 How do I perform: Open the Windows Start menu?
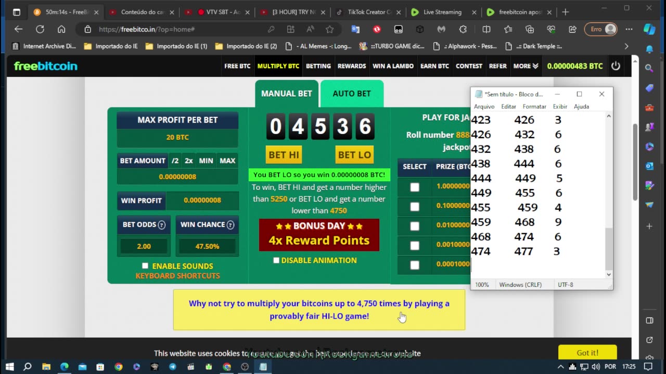pyautogui.click(x=9, y=367)
